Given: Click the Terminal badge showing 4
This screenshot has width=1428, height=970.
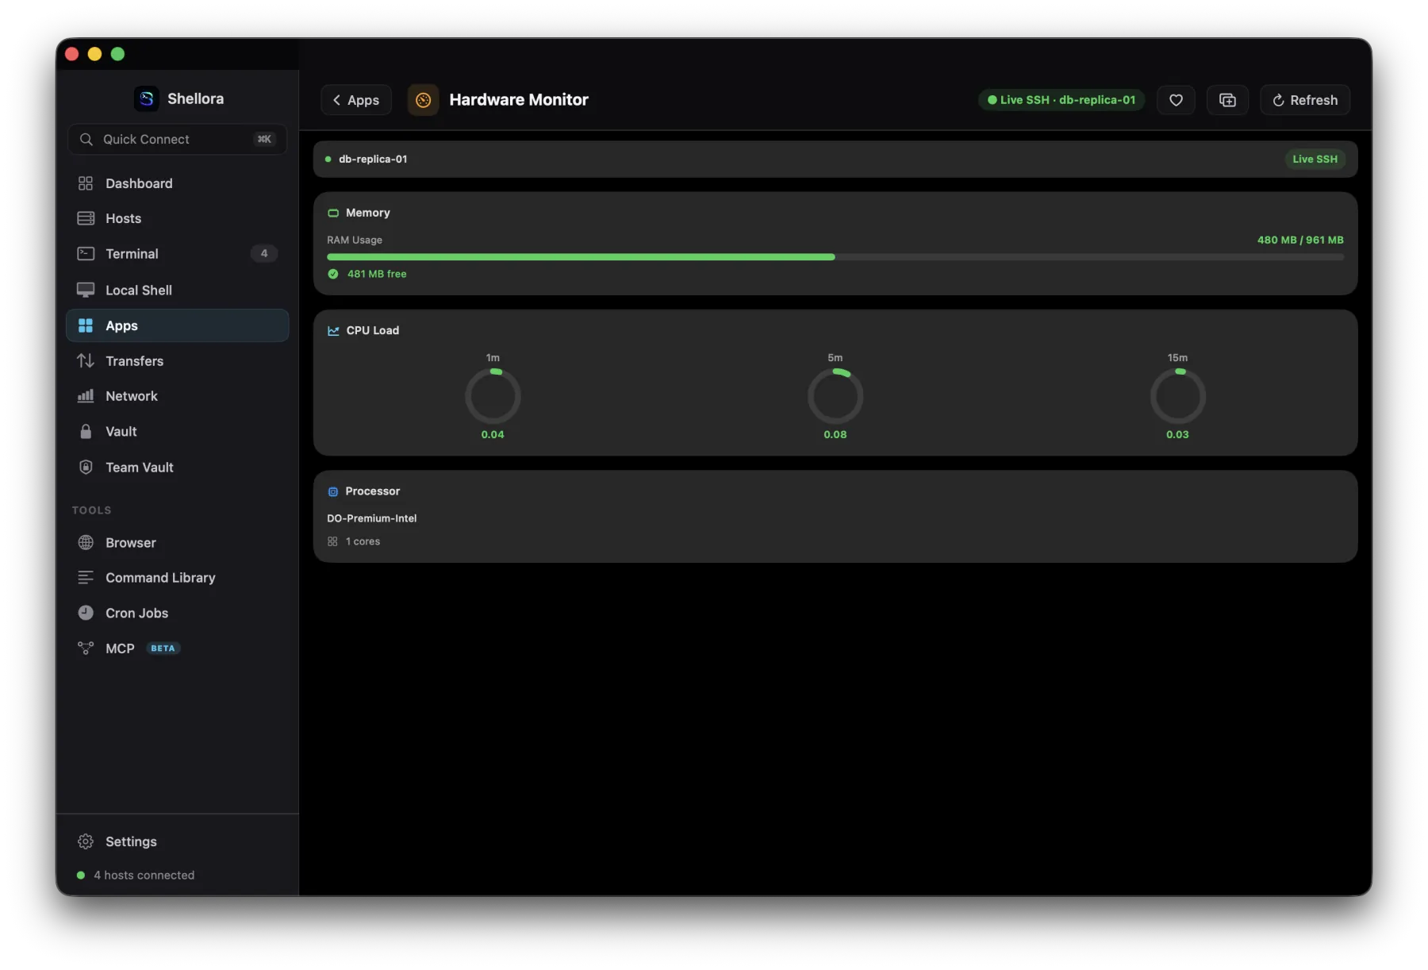Looking at the screenshot, I should pos(264,254).
